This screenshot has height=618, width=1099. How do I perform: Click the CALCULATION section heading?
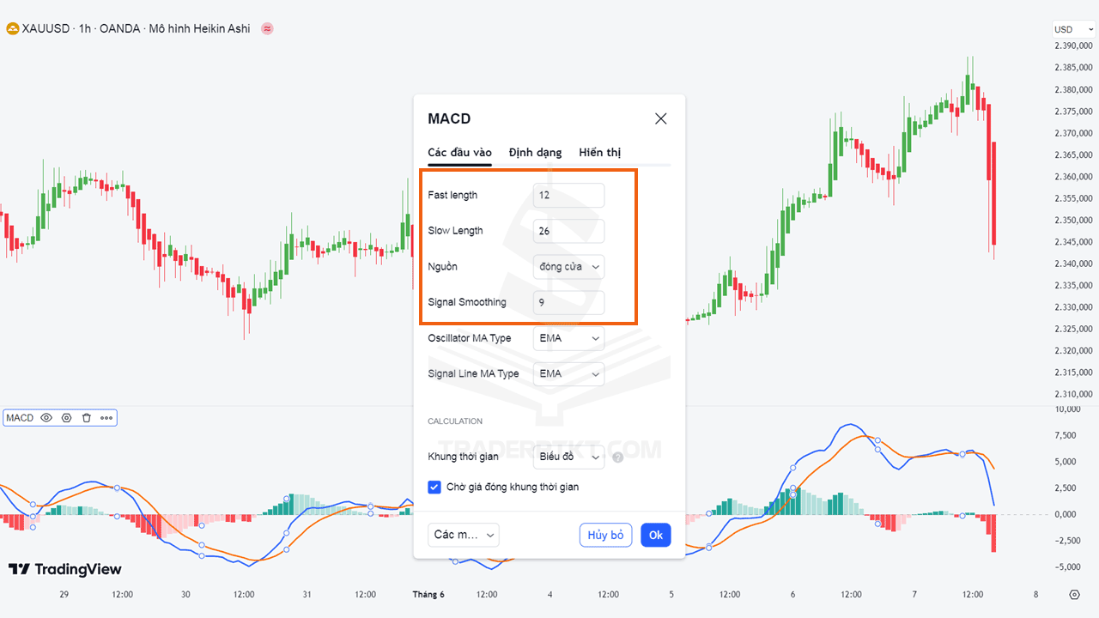455,421
